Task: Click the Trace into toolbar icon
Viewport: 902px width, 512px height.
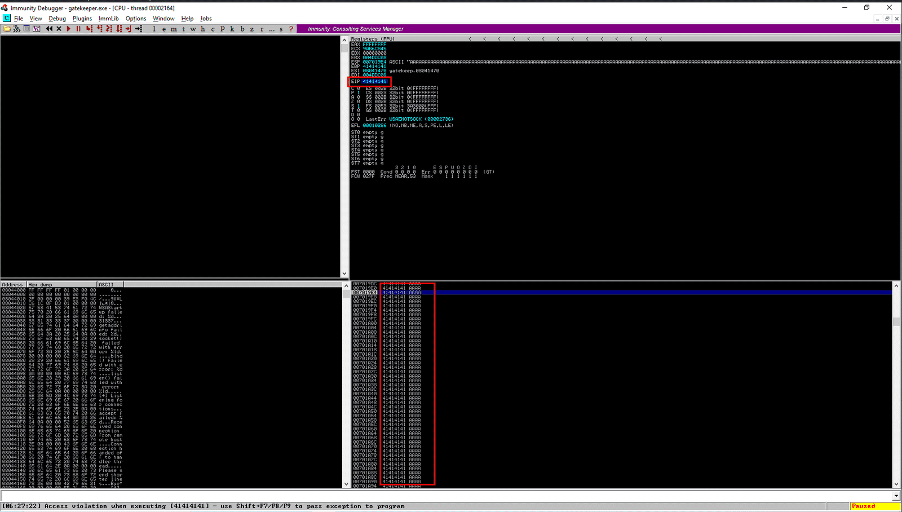Action: [109, 29]
